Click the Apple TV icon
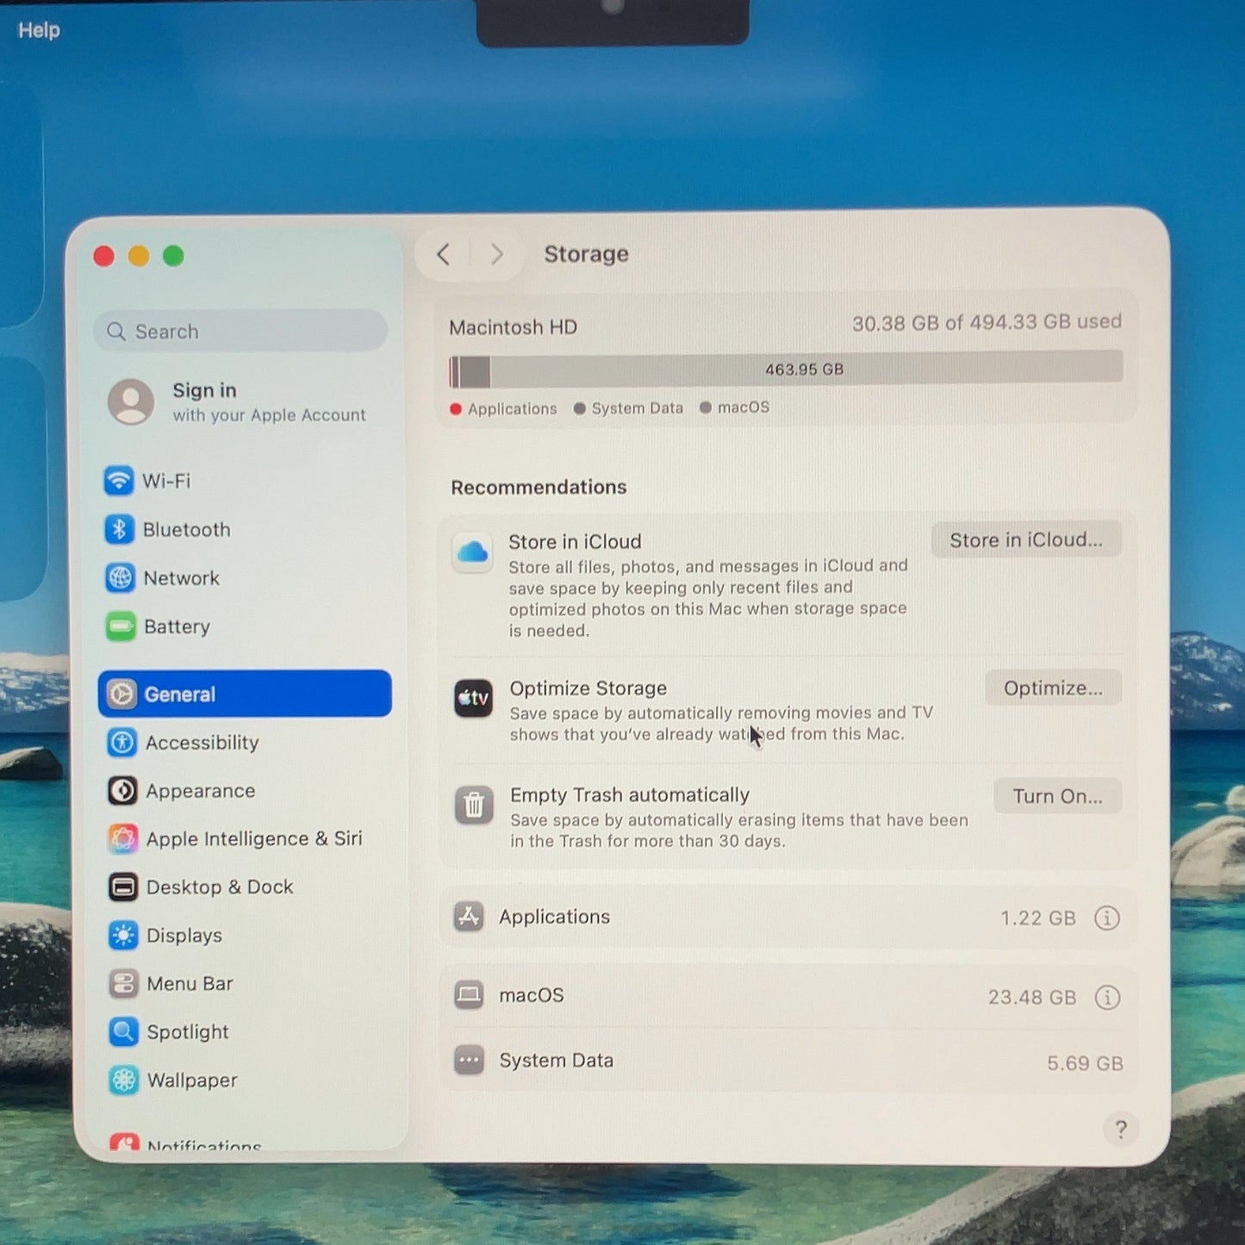The height and width of the screenshot is (1245, 1245). [x=473, y=698]
